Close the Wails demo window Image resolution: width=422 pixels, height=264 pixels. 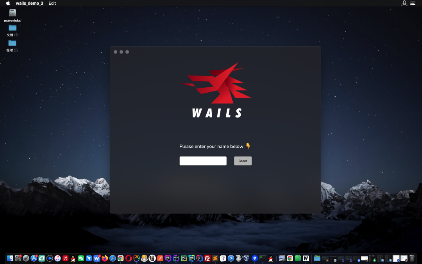coord(115,52)
